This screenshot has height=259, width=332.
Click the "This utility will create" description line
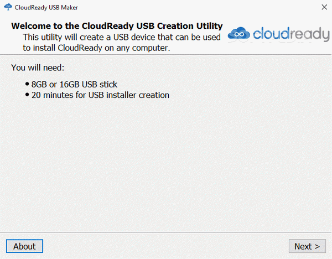(122, 37)
